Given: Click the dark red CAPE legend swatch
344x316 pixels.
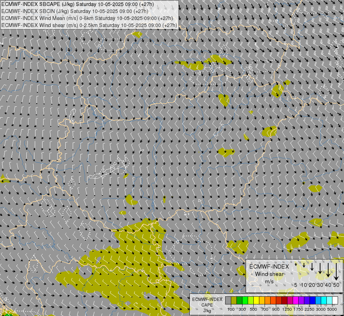Looking at the screenshot, I should click(285, 301).
